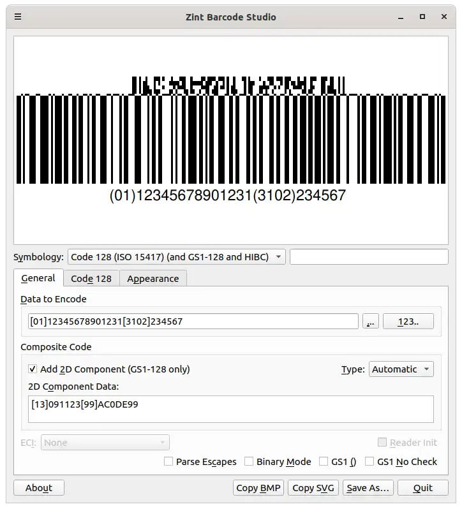Toggle the GS1 No Check checkbox
Viewport: 462px width, 509px height.
pos(369,461)
